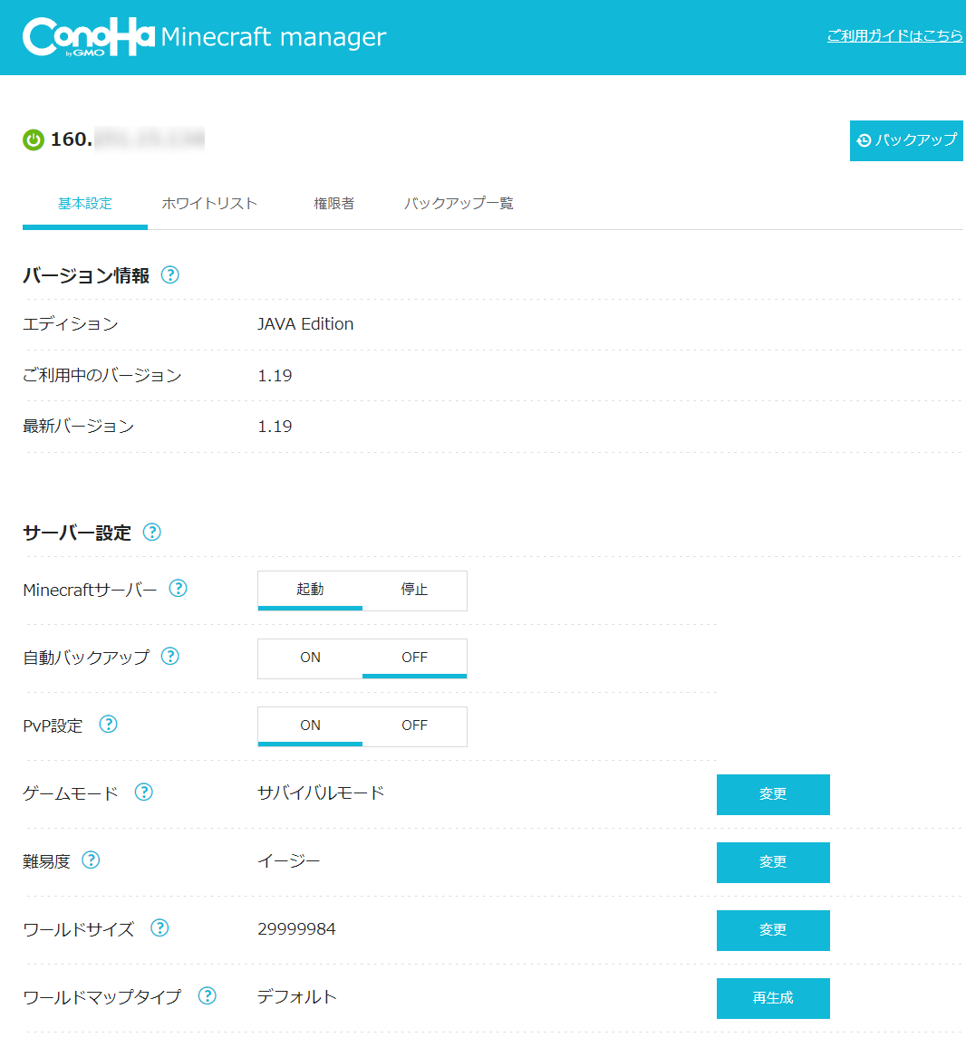This screenshot has height=1047, width=966.
Task: Enable 自動バックアップ by selecting ON
Action: (x=310, y=658)
